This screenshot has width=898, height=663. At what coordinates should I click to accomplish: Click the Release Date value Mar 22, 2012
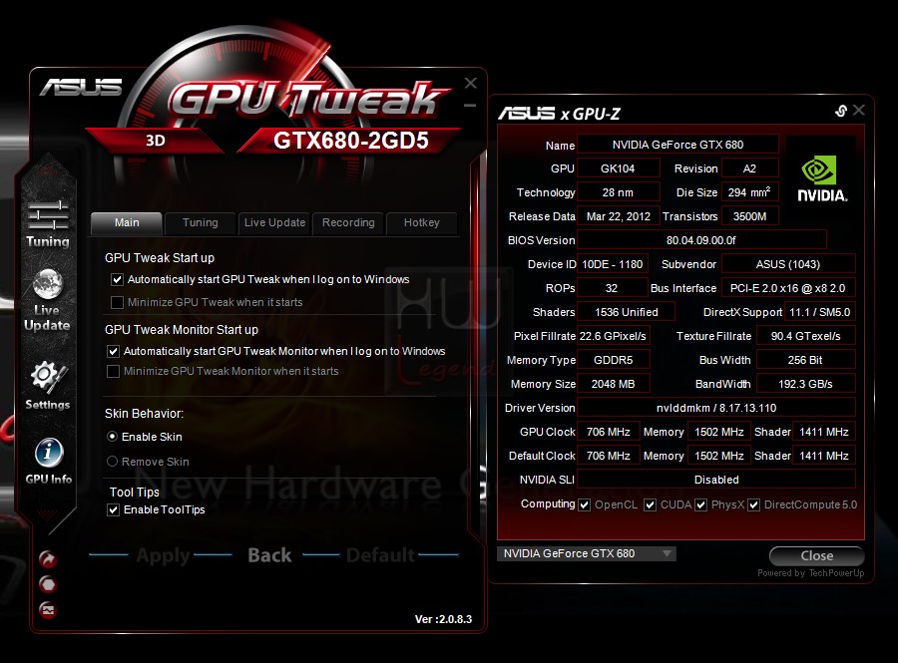click(x=618, y=216)
